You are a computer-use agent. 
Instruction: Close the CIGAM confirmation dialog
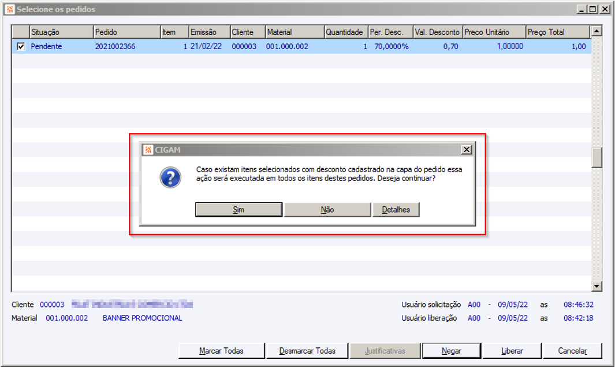467,150
